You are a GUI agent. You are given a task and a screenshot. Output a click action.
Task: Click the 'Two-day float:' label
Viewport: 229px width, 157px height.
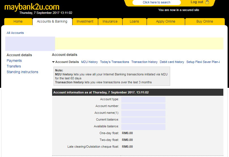coord(109,140)
